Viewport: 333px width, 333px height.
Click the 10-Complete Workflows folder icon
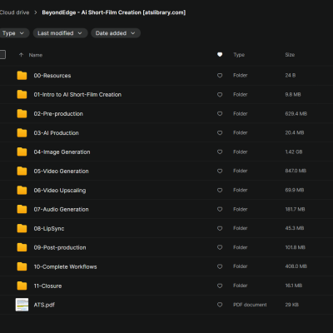[22, 266]
